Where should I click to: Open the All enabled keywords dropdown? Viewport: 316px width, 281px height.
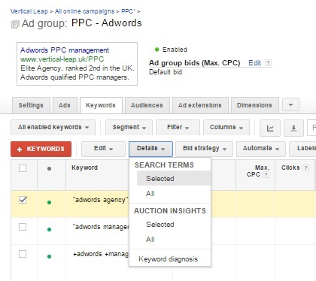coord(53,127)
